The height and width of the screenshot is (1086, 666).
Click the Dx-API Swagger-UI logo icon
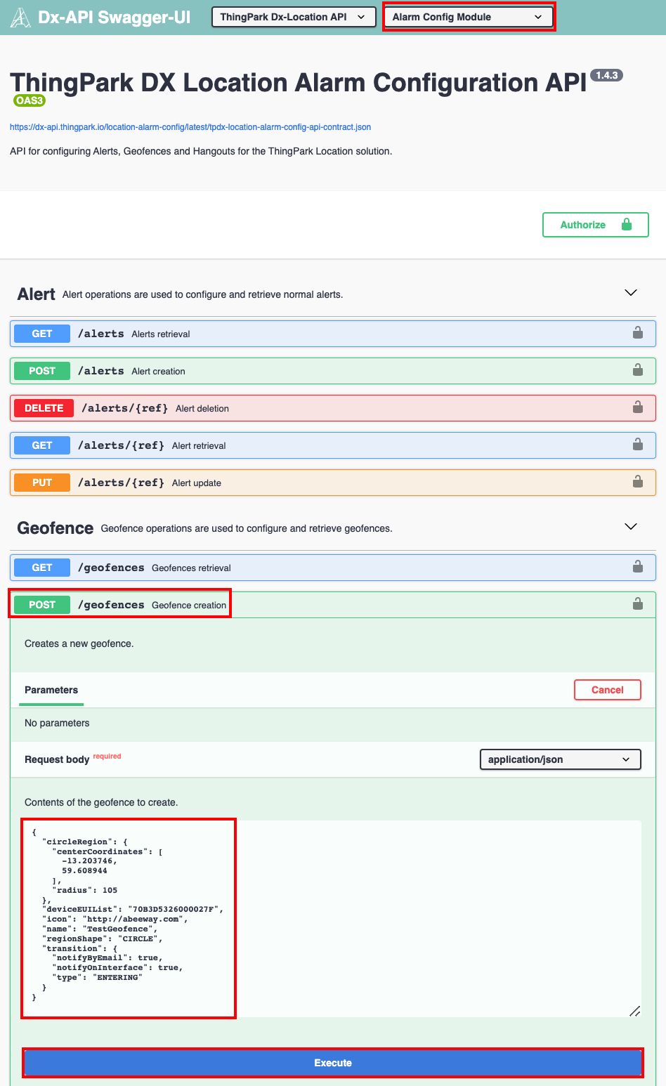click(x=21, y=18)
